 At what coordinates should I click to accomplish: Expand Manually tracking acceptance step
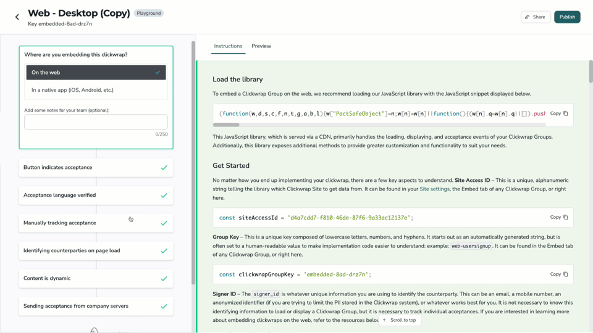pyautogui.click(x=96, y=223)
